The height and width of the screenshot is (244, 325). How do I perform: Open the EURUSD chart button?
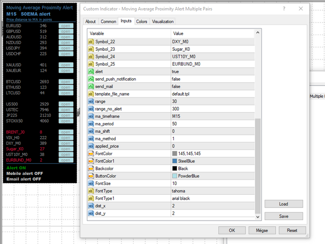pos(66,26)
